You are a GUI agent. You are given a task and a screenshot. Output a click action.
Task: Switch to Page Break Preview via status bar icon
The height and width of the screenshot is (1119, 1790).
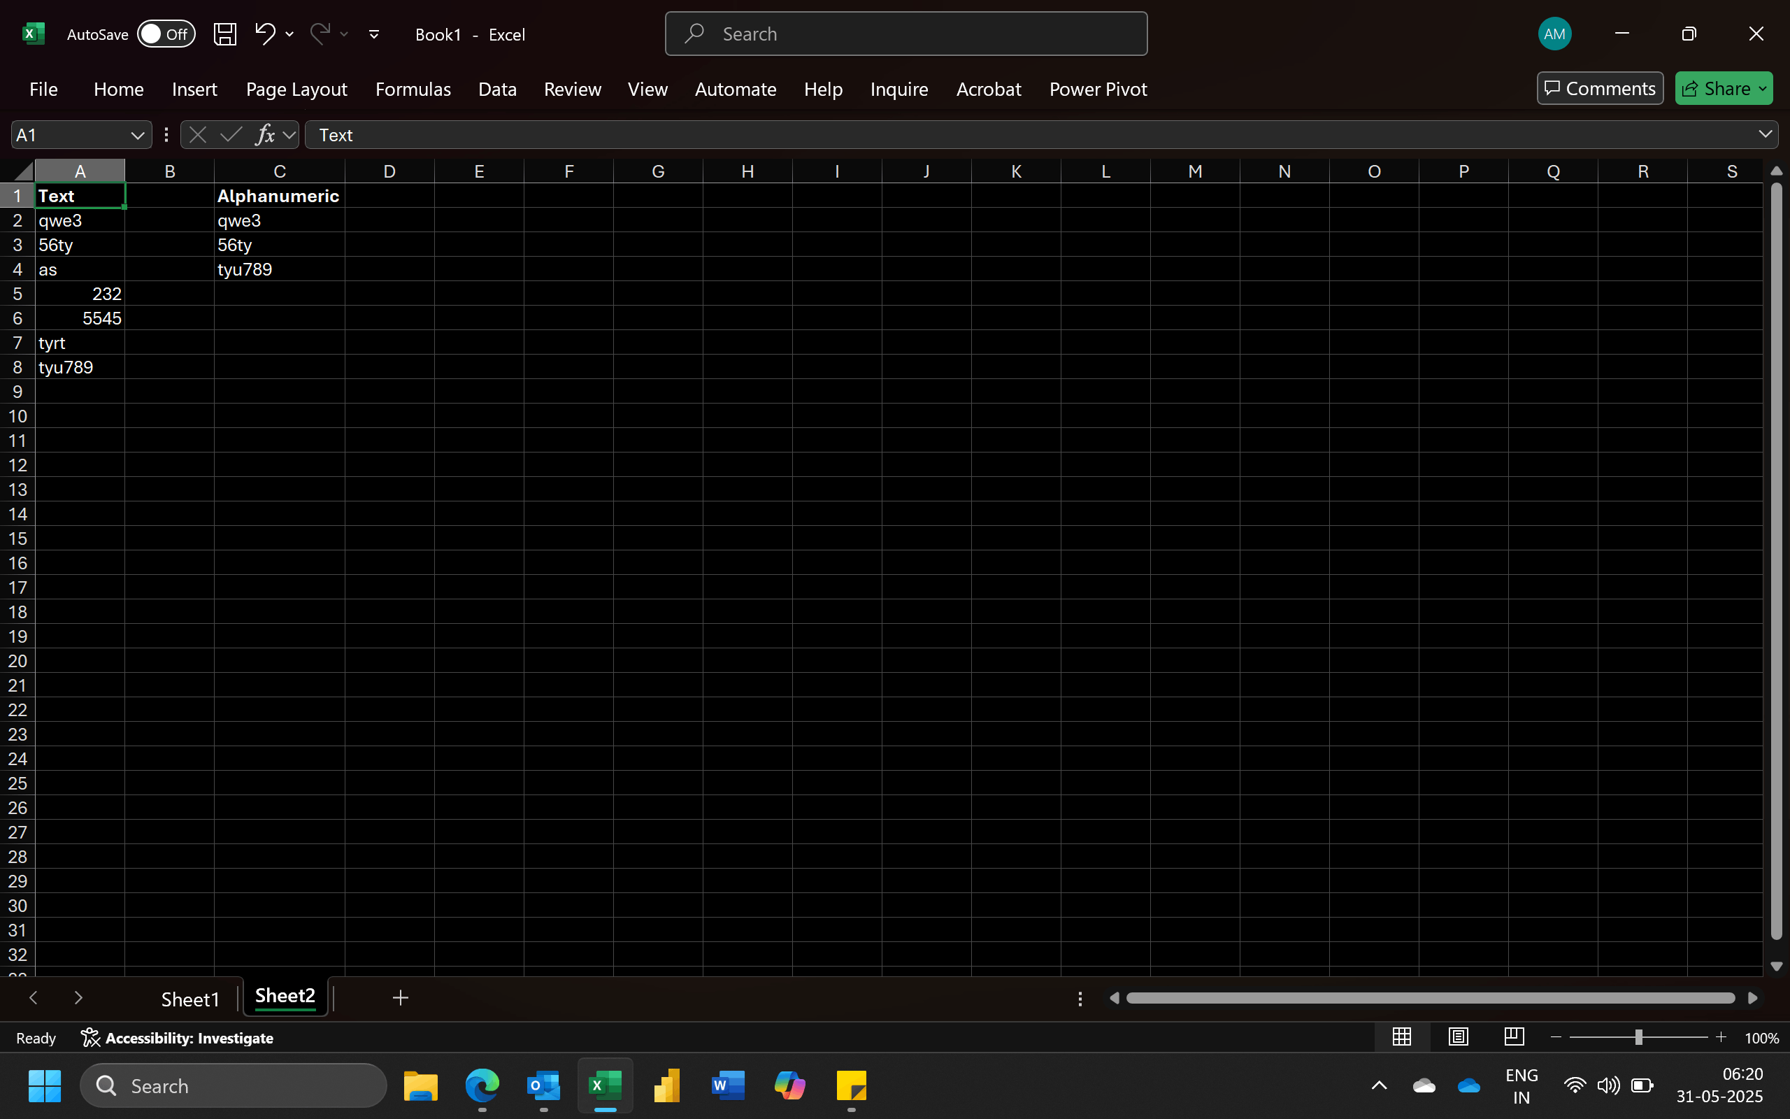pos(1512,1036)
